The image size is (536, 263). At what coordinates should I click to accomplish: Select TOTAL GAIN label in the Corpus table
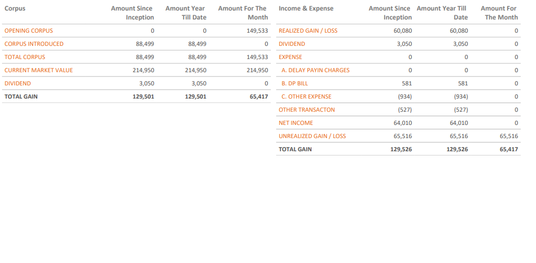pyautogui.click(x=21, y=96)
